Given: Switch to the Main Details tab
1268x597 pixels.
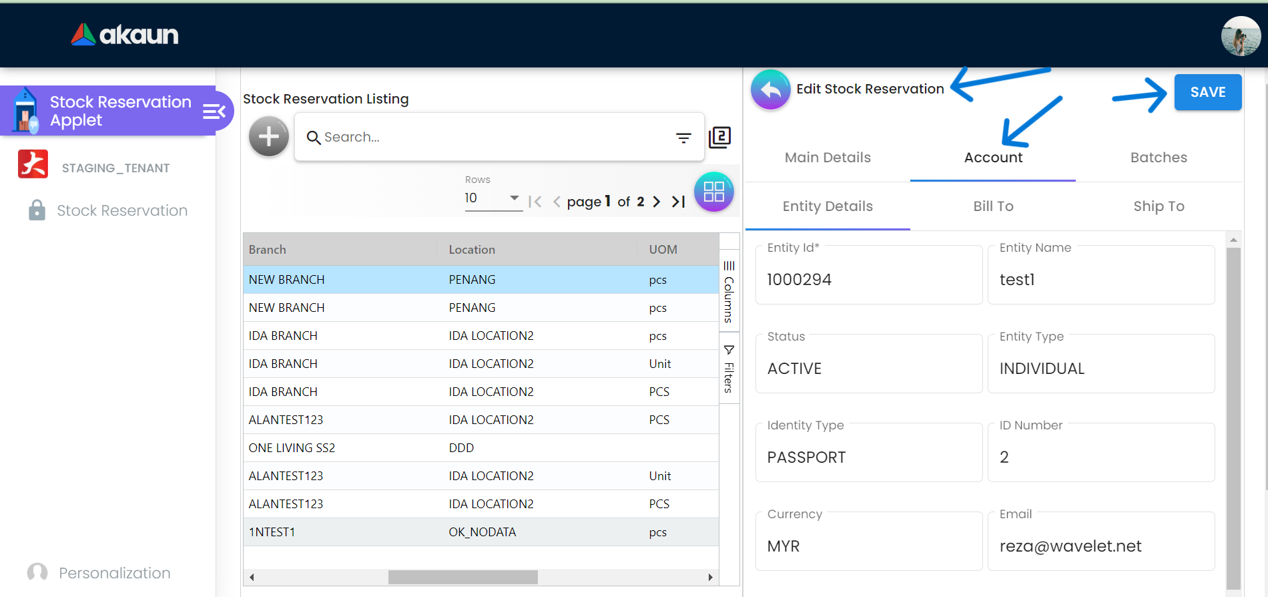Looking at the screenshot, I should pyautogui.click(x=828, y=158).
